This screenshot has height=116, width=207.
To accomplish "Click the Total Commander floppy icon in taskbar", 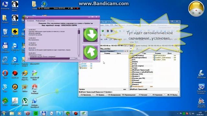I will [x=44, y=113].
